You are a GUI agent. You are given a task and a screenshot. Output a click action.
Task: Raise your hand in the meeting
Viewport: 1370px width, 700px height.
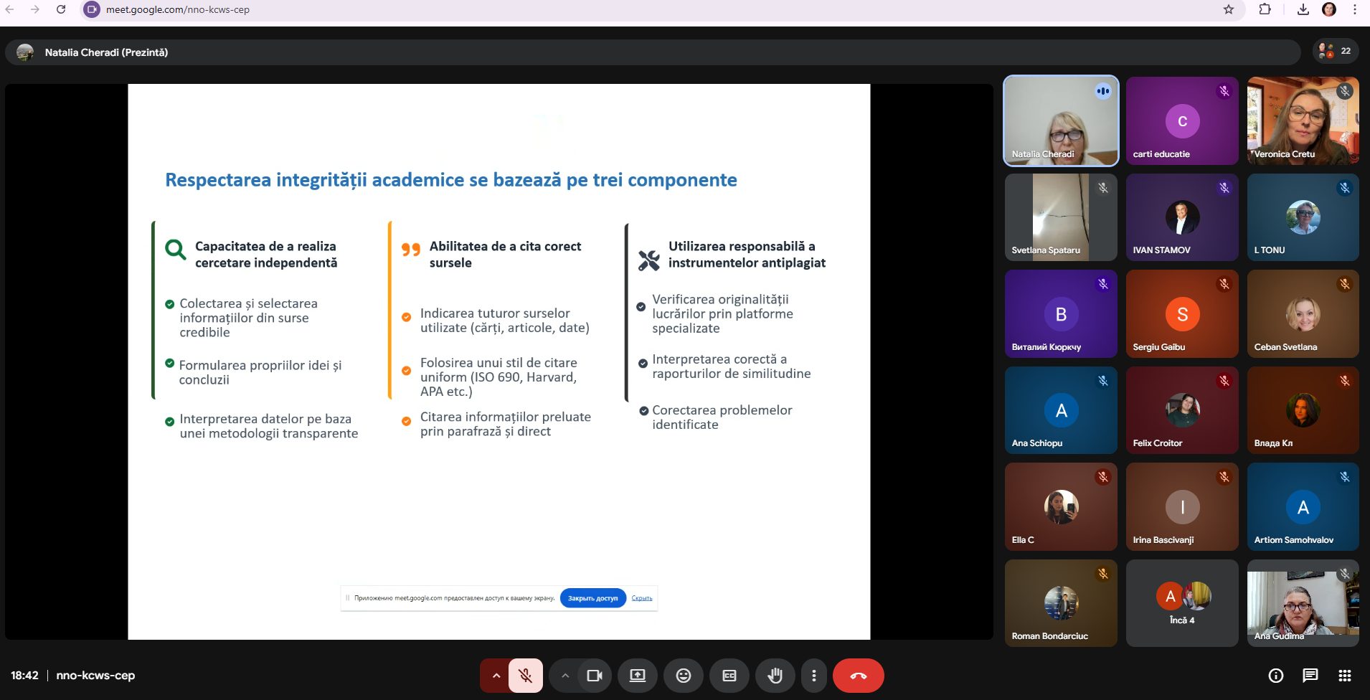(x=775, y=676)
